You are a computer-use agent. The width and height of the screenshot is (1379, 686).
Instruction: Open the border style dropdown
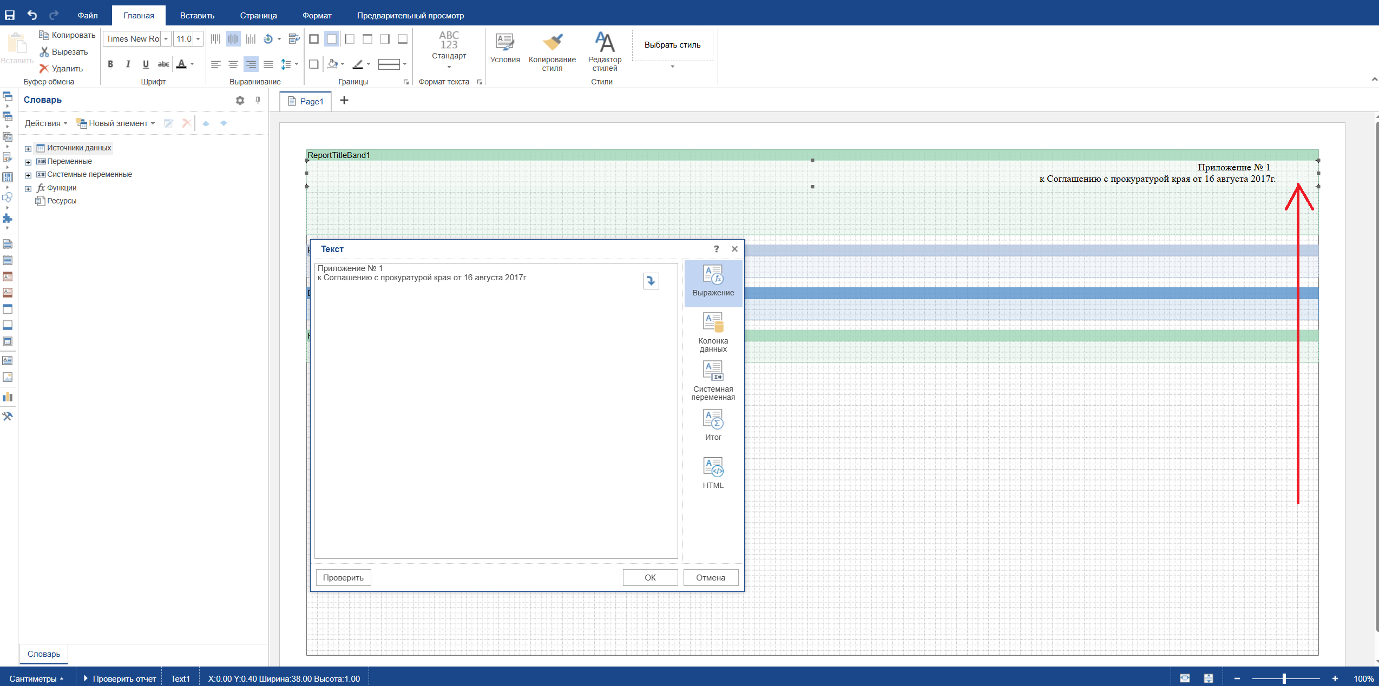click(x=392, y=64)
